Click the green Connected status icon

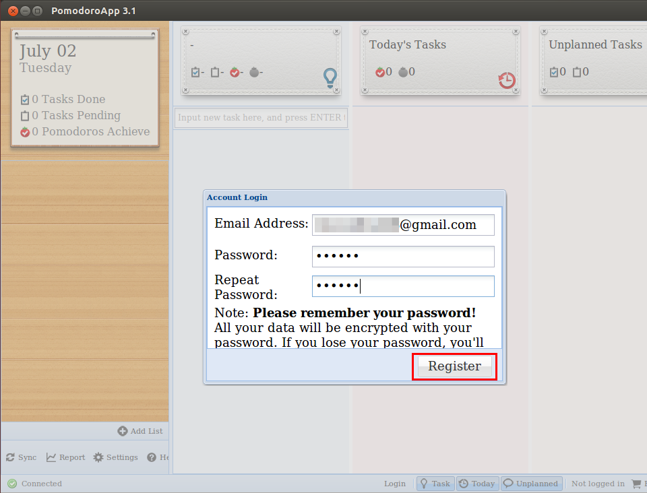click(12, 484)
